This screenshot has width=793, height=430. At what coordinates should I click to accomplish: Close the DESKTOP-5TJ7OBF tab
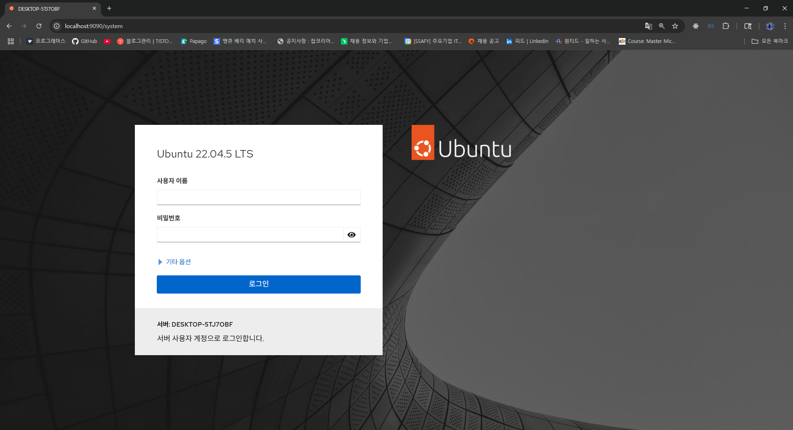click(94, 8)
